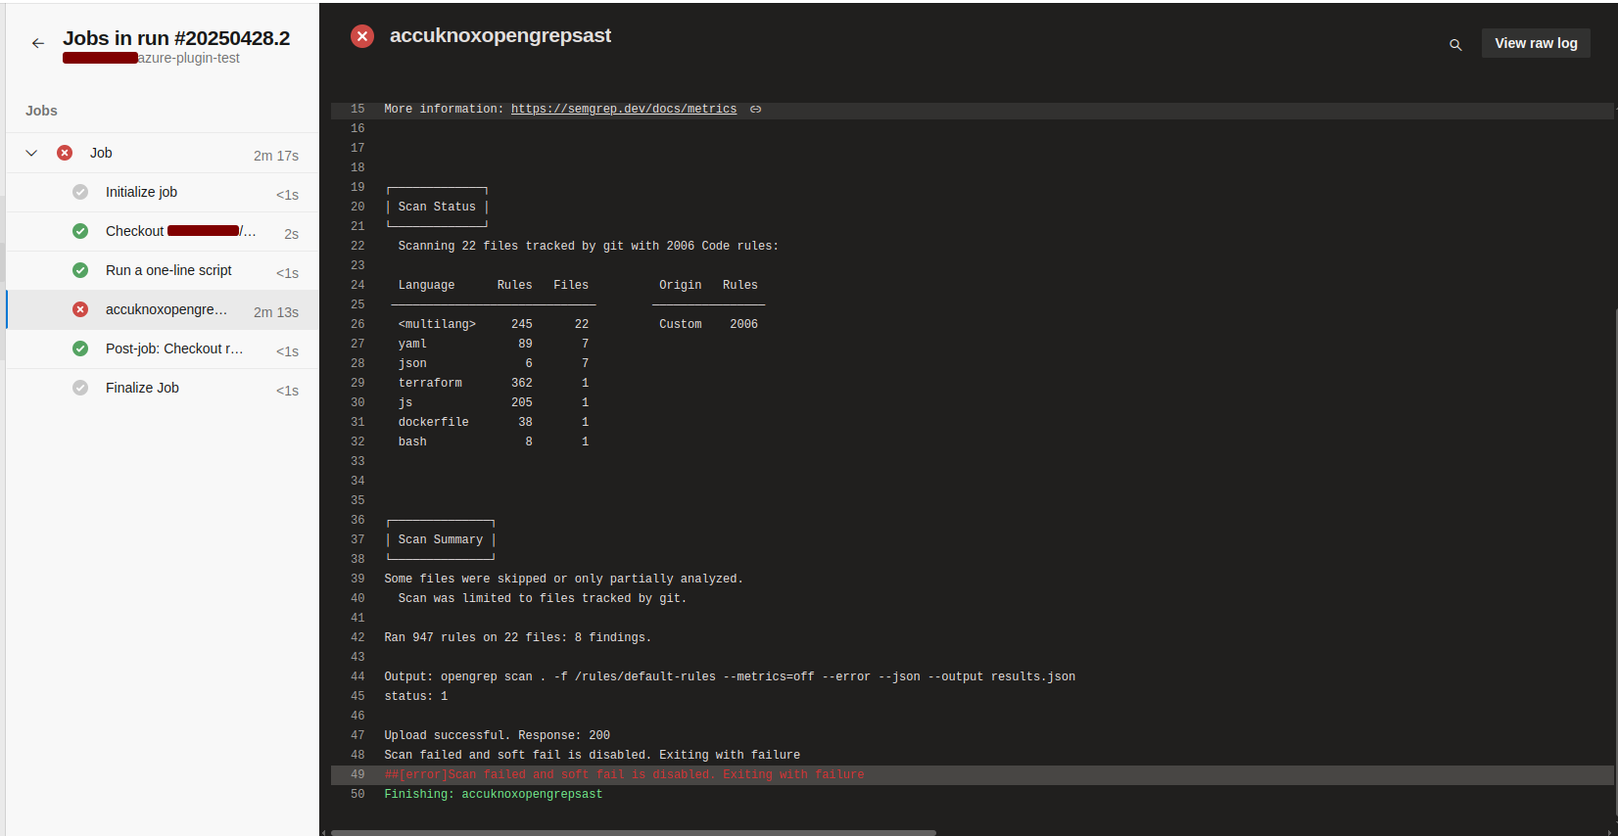Viewport: 1618px width, 836px height.
Task: Click the red failed icon beside accuknoxopengrepsast title
Action: tap(362, 36)
